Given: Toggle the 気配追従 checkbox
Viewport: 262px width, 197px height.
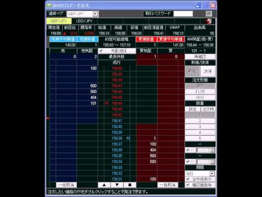Looking at the screenshot, I should (101, 51).
